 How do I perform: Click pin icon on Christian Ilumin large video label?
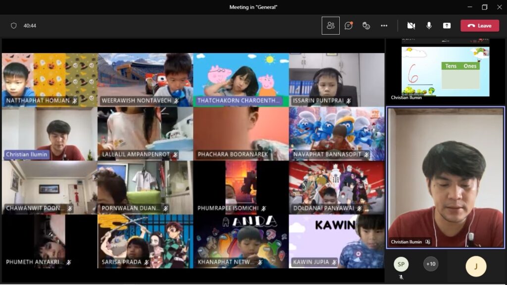click(x=428, y=242)
